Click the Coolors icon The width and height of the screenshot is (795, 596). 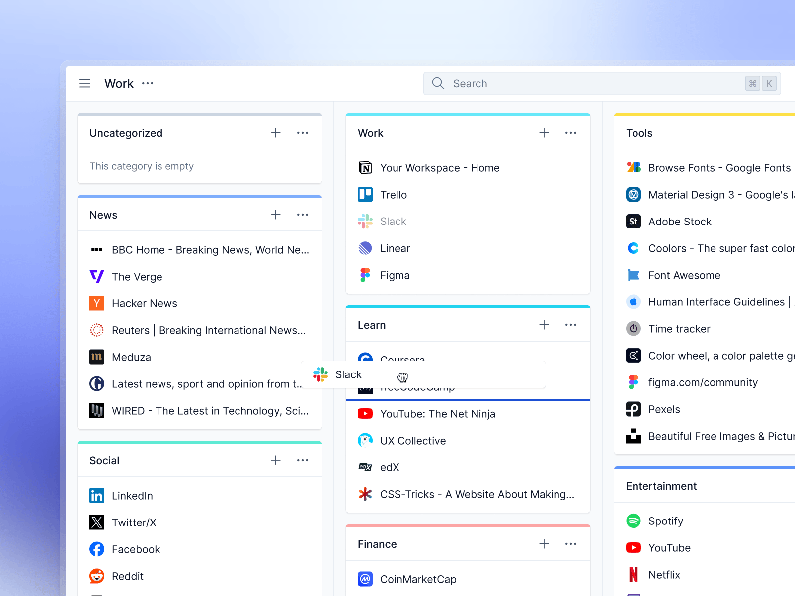634,248
